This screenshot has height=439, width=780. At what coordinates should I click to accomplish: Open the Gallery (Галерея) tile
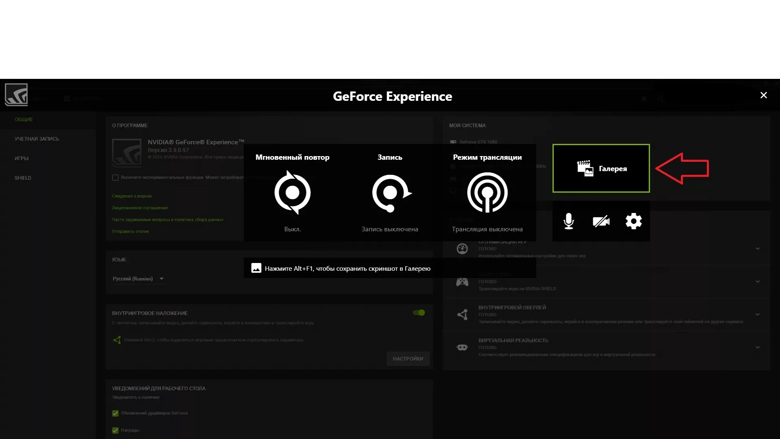601,168
